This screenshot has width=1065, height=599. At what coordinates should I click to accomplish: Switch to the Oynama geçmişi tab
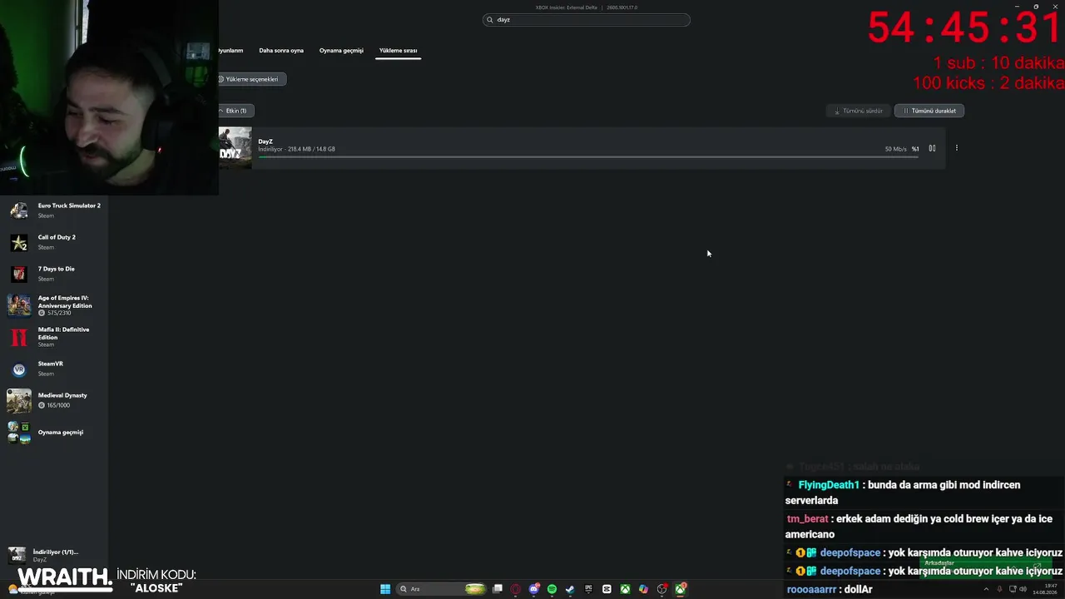click(341, 51)
